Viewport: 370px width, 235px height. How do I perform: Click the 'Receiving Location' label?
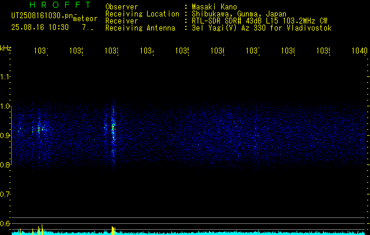tap(142, 14)
